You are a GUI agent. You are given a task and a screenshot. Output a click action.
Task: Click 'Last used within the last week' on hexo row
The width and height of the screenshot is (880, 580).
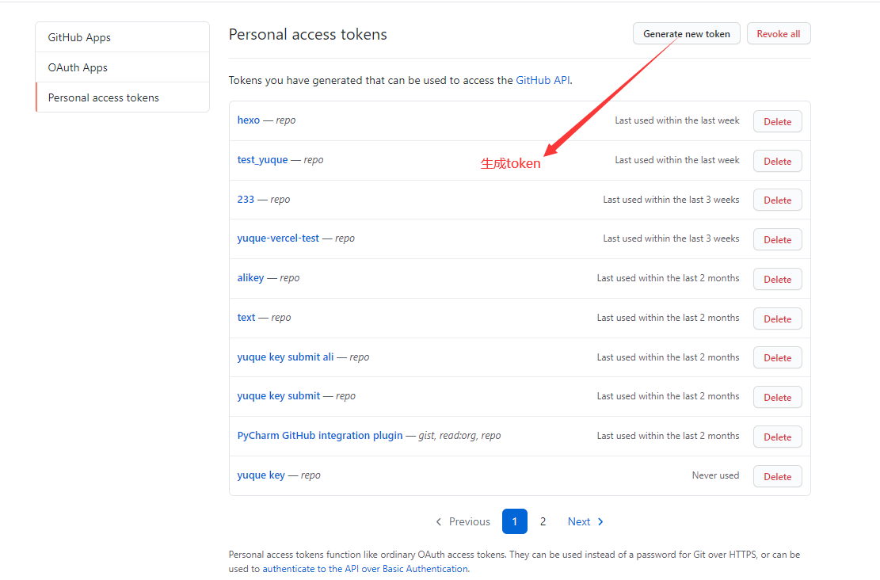677,120
